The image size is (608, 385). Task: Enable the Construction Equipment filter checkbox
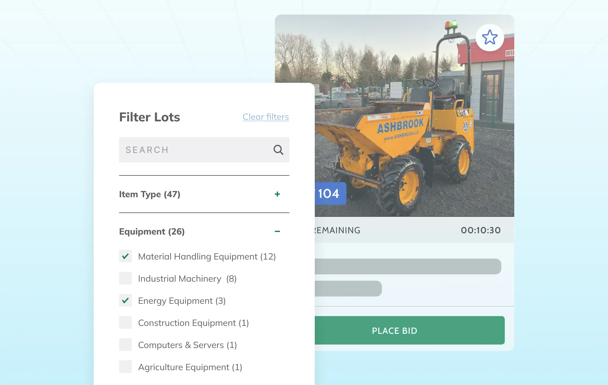[x=125, y=322]
